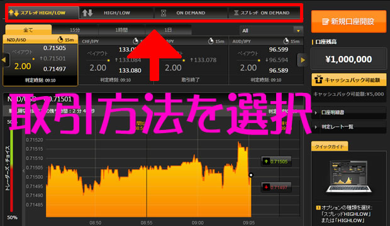Filter assets to 15分 expiry

[x=75, y=30]
